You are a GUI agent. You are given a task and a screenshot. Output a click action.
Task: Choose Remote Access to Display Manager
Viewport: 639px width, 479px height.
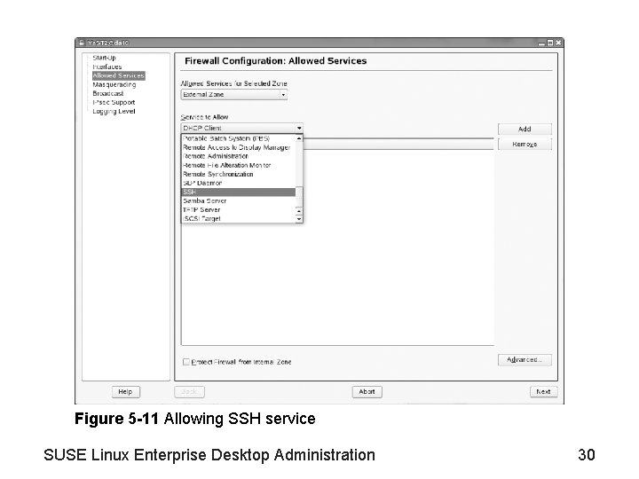coord(239,147)
